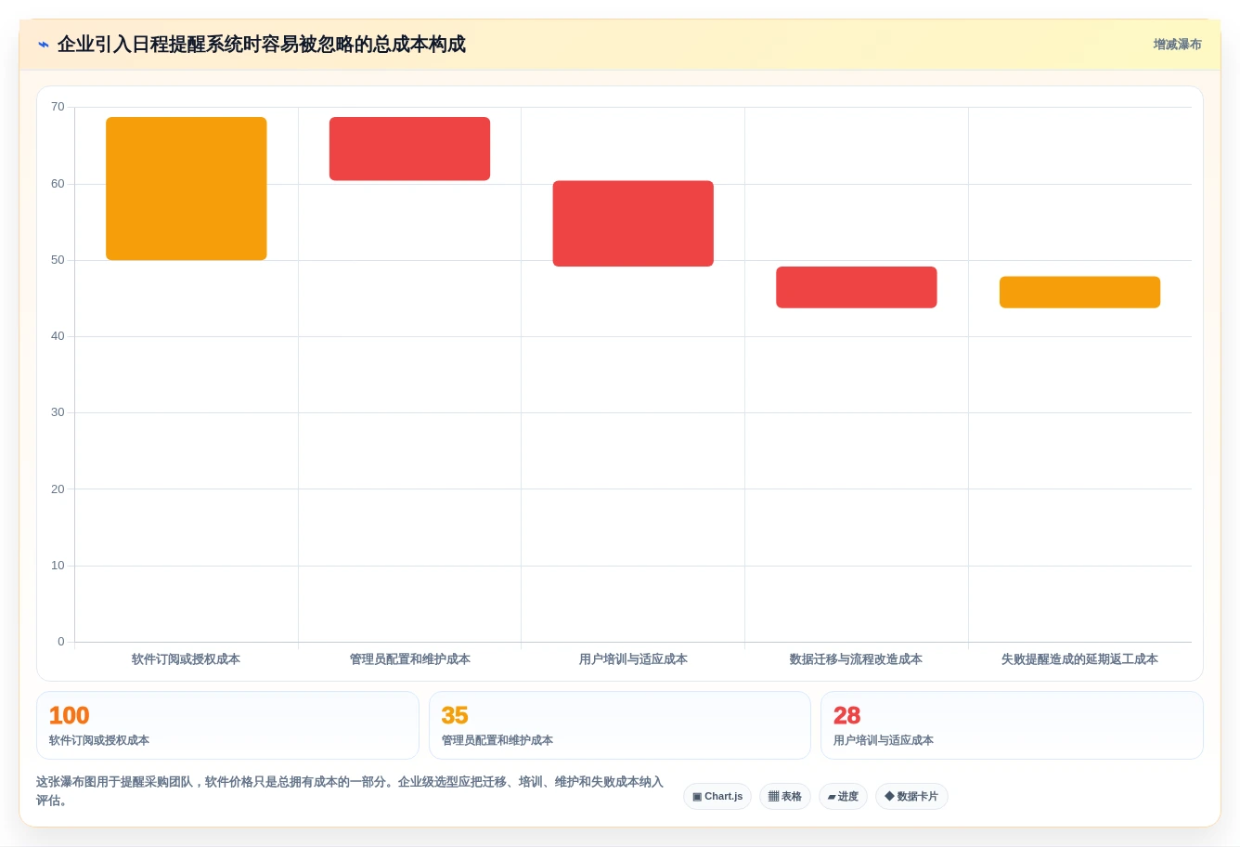1240x847 pixels.
Task: Click the orange 软件订阅或授权成本 bar
Action: [x=187, y=189]
